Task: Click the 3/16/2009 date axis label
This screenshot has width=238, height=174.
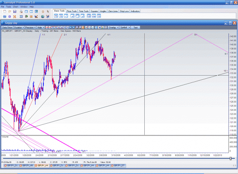Action: [x=116, y=155]
